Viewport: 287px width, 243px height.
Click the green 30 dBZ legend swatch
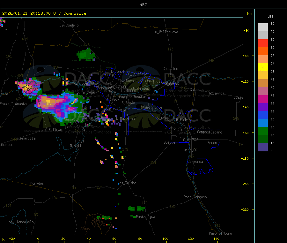[263, 131]
